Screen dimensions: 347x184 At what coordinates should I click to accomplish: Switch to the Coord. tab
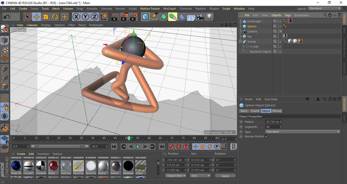pos(255,111)
